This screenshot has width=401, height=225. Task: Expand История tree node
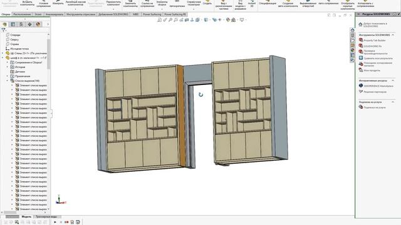point(8,67)
